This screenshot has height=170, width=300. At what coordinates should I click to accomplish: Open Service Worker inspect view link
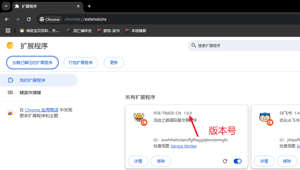coord(183,146)
